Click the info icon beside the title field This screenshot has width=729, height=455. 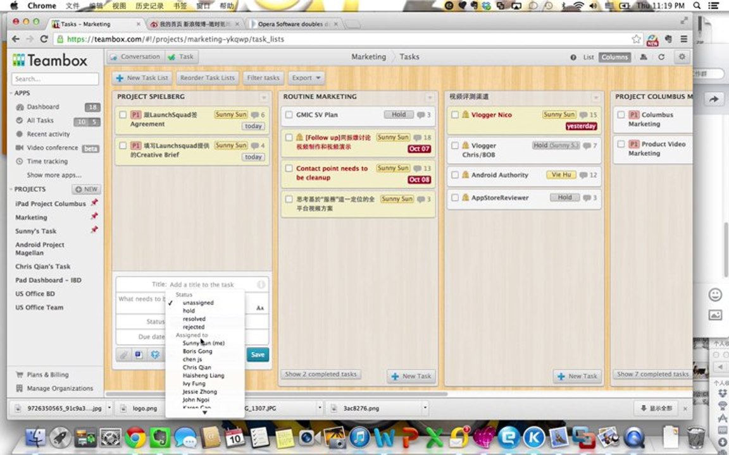coord(261,284)
